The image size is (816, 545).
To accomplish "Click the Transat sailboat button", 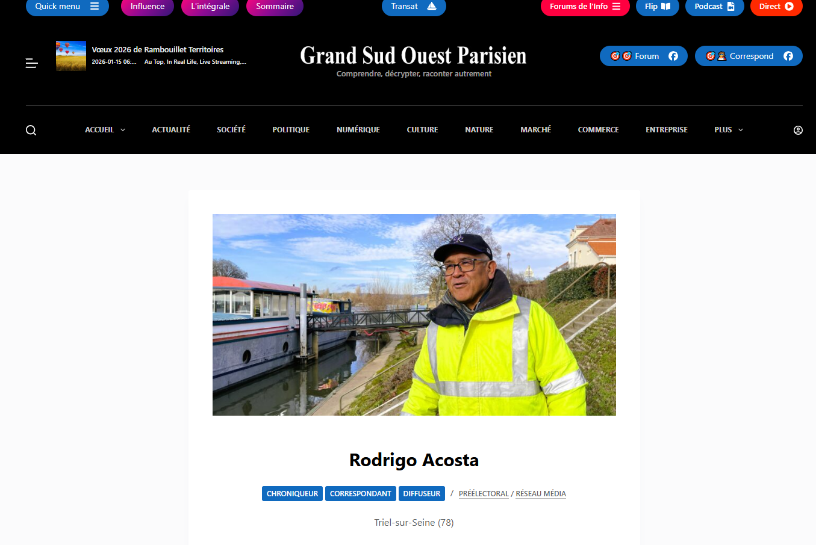I will click(414, 7).
